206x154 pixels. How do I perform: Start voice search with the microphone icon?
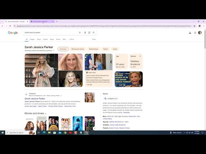click(85, 32)
